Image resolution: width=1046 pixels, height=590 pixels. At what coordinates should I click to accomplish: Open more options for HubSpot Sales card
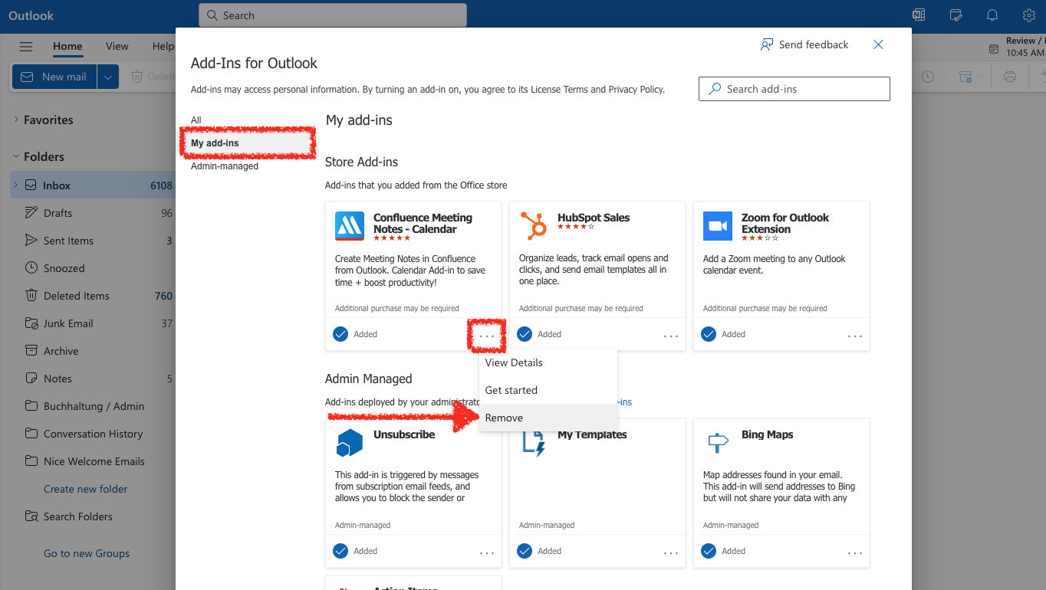(671, 336)
